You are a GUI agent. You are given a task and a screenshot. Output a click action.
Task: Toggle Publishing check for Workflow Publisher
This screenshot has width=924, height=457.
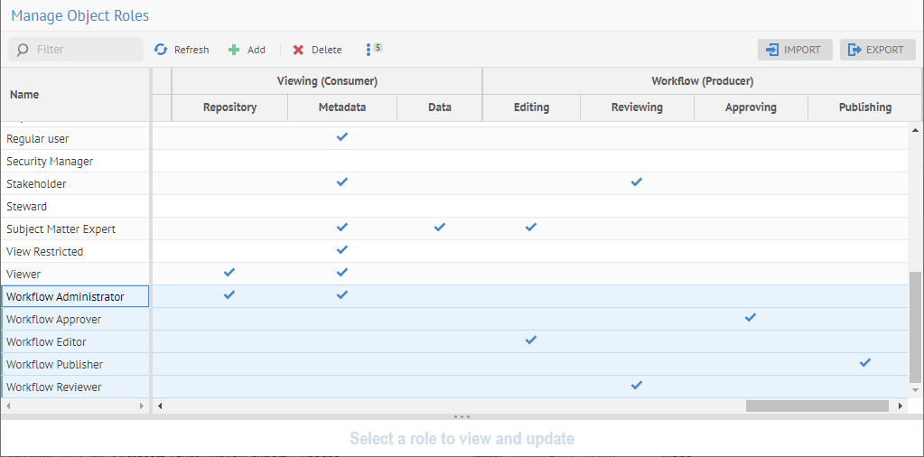click(x=865, y=363)
